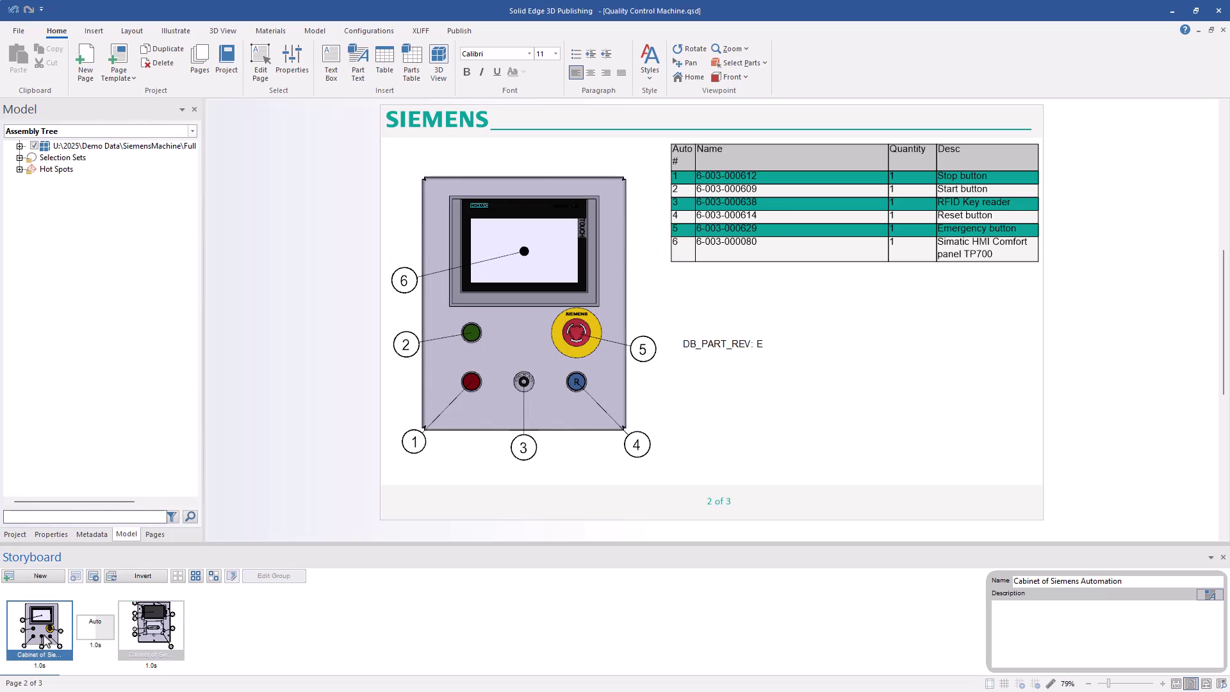The image size is (1230, 692).
Task: Expand the Selection Sets node
Action: tap(20, 158)
